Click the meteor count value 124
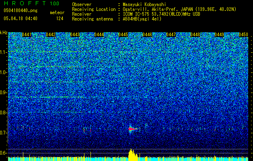Viewport: 253px width, 161px height. (x=60, y=19)
